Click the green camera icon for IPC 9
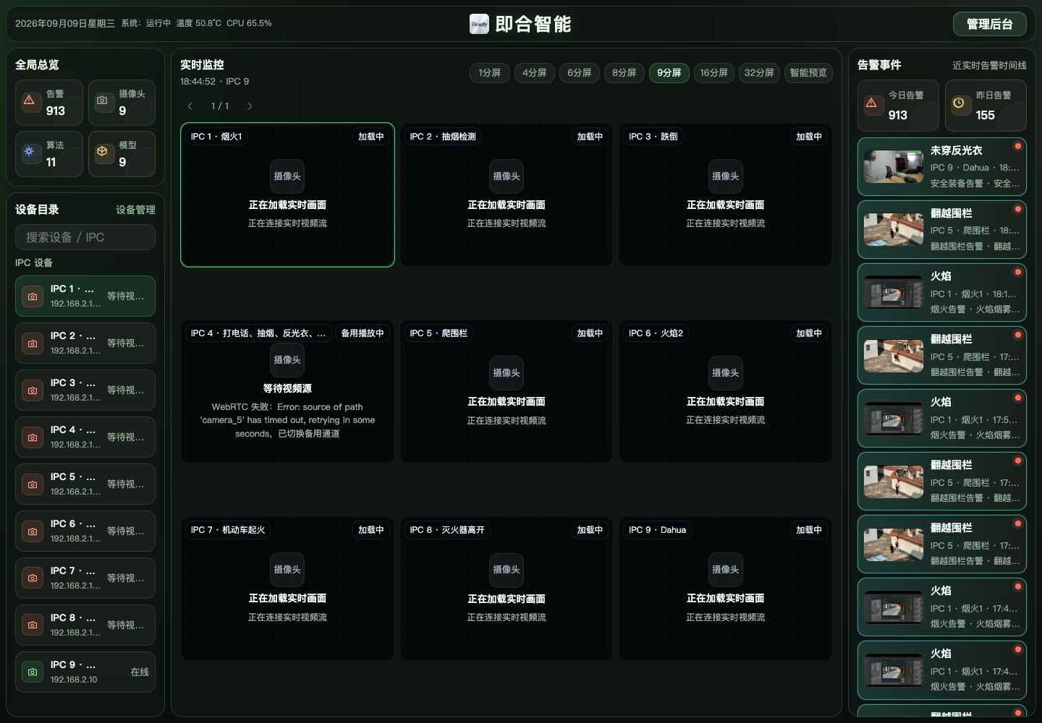This screenshot has width=1042, height=723. (x=33, y=672)
